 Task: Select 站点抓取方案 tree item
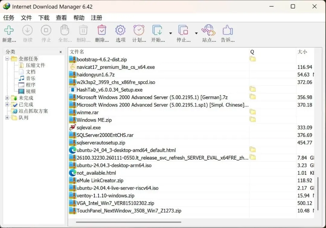[x=33, y=111]
